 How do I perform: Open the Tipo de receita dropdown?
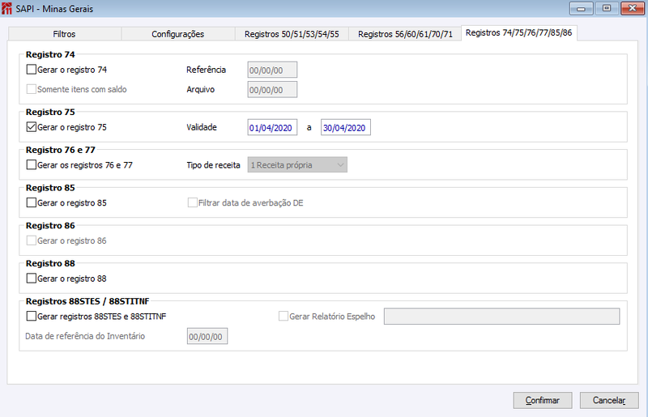click(297, 165)
